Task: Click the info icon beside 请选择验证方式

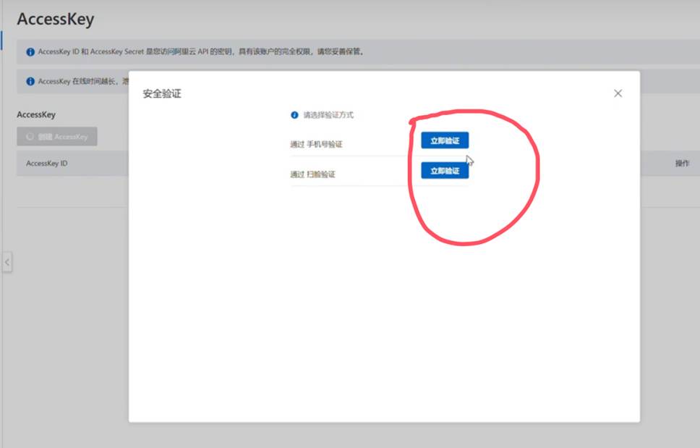Action: tap(294, 115)
